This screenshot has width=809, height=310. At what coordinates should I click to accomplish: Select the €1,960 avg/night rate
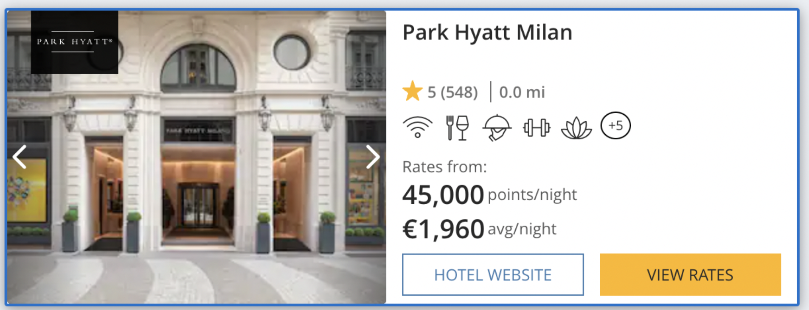coord(479,229)
